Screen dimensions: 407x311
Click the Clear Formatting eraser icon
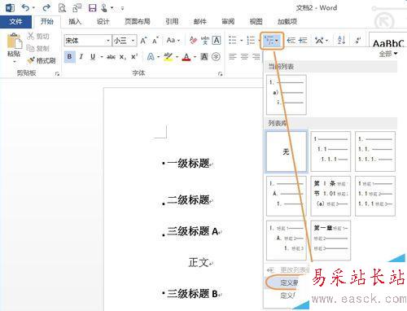(x=193, y=41)
